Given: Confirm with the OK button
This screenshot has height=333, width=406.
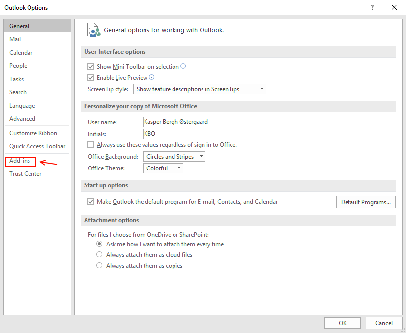Looking at the screenshot, I should coord(343,323).
